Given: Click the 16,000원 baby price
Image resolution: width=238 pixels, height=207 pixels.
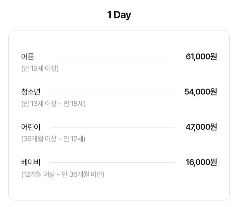Looking at the screenshot, I should pyautogui.click(x=201, y=162).
